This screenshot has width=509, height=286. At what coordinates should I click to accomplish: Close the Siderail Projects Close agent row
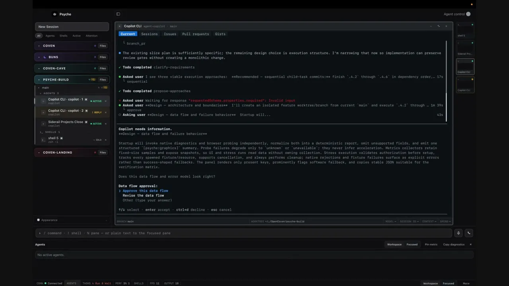click(105, 124)
